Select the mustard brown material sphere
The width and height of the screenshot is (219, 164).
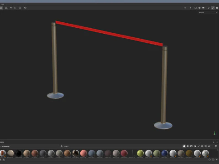[x=189, y=153]
